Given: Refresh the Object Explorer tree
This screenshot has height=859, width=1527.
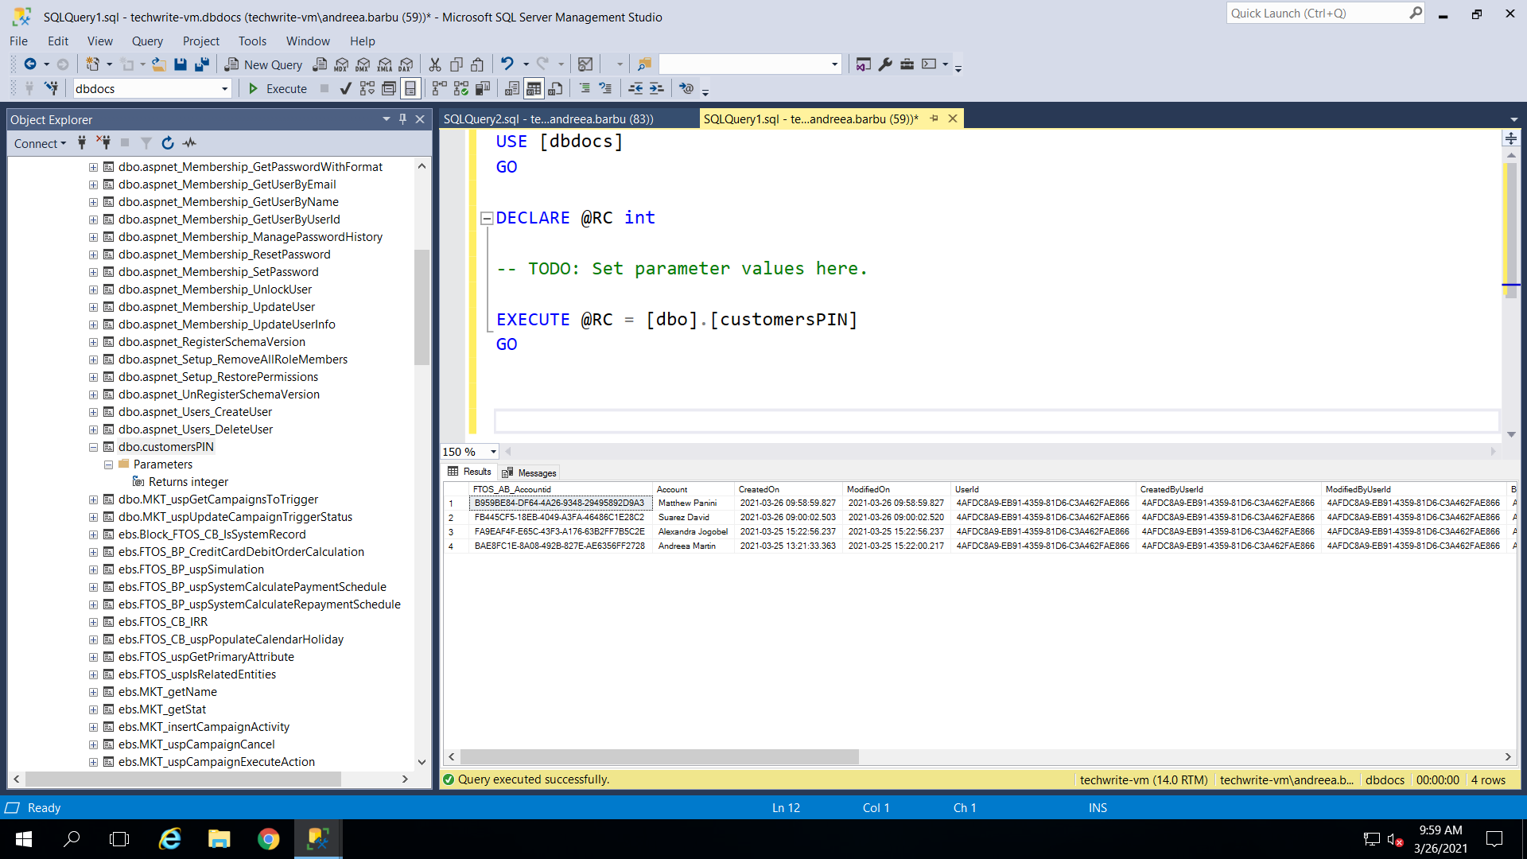Looking at the screenshot, I should 168,143.
